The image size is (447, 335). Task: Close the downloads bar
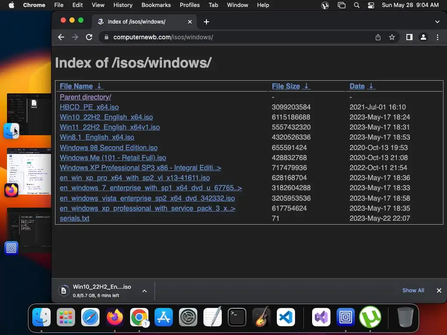[439, 290]
